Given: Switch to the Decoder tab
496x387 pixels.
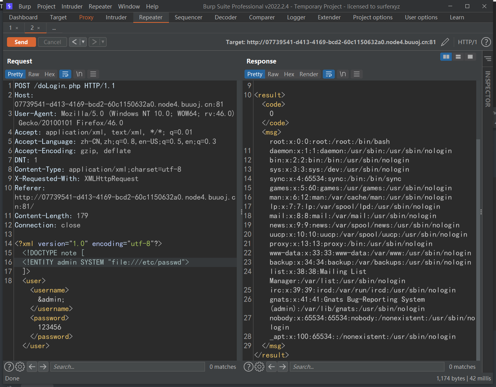Looking at the screenshot, I should click(x=226, y=17).
